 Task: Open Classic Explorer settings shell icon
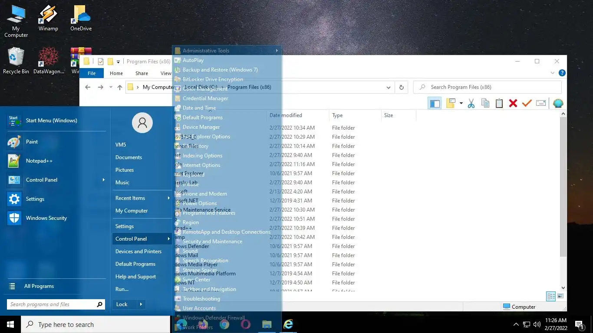click(558, 103)
